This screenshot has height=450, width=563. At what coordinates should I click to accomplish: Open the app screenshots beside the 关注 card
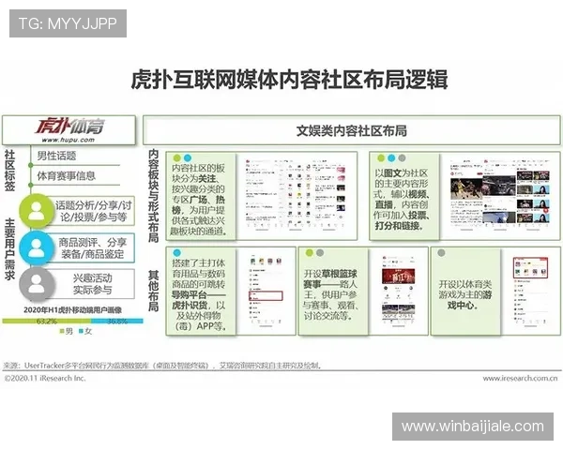click(296, 196)
